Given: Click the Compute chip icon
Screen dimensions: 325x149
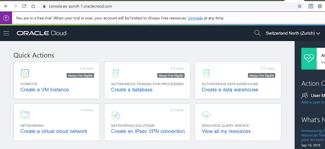Looking at the screenshot, I should (25, 73).
